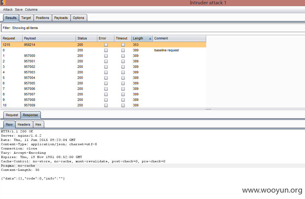Switch to the Positions tab
The image size is (305, 199).
42,18
